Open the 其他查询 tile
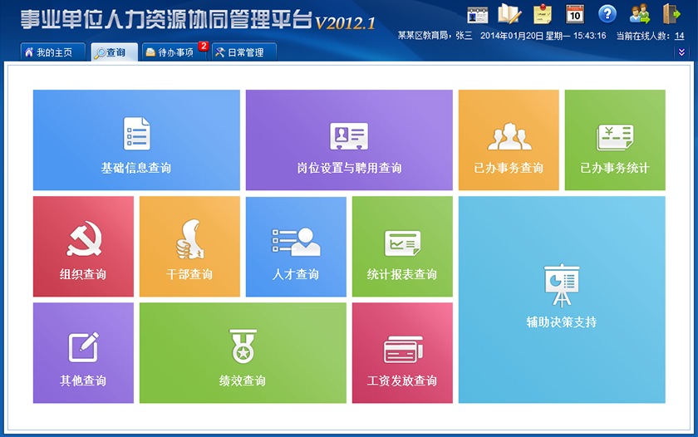Viewport: 698px width, 437px height. pos(83,353)
